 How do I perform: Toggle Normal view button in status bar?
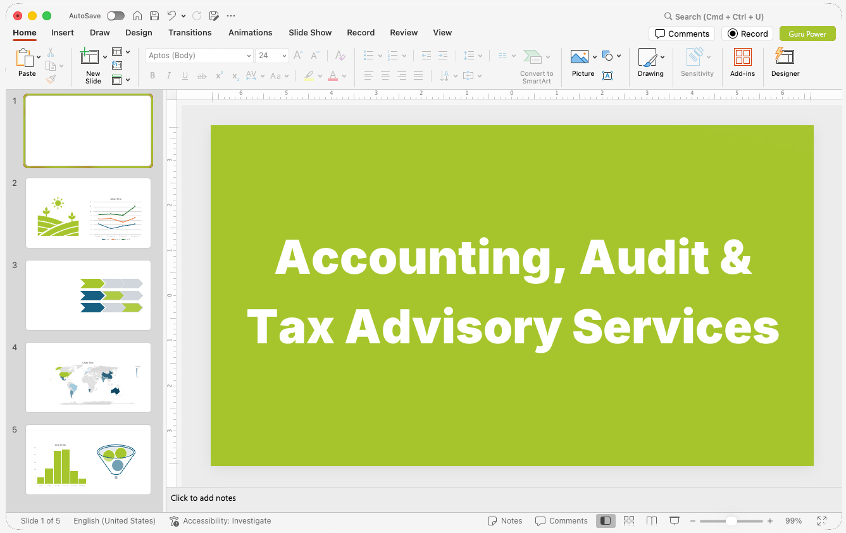606,521
